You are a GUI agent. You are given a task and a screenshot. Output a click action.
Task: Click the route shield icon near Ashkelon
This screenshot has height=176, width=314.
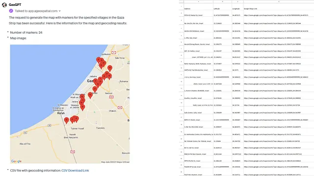(x=113, y=53)
